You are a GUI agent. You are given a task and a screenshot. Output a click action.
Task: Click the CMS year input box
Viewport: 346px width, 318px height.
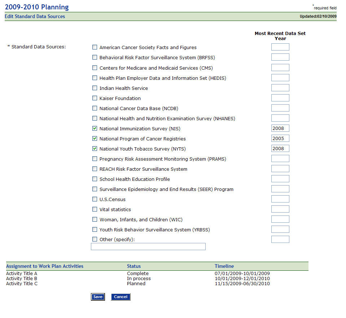[x=280, y=67]
